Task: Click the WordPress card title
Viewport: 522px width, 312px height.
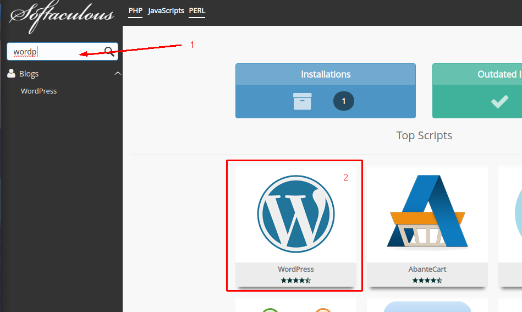Action: pos(296,269)
